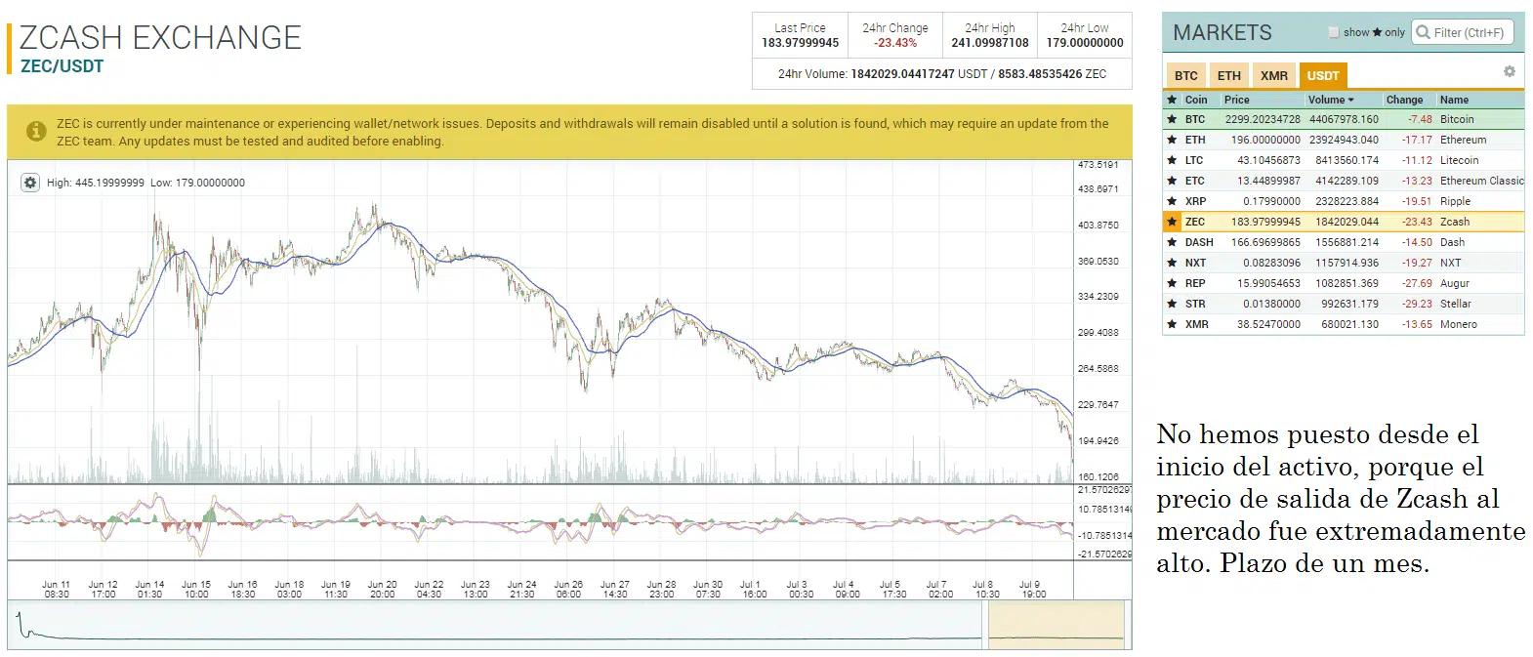Sort by star column header

point(1172,100)
